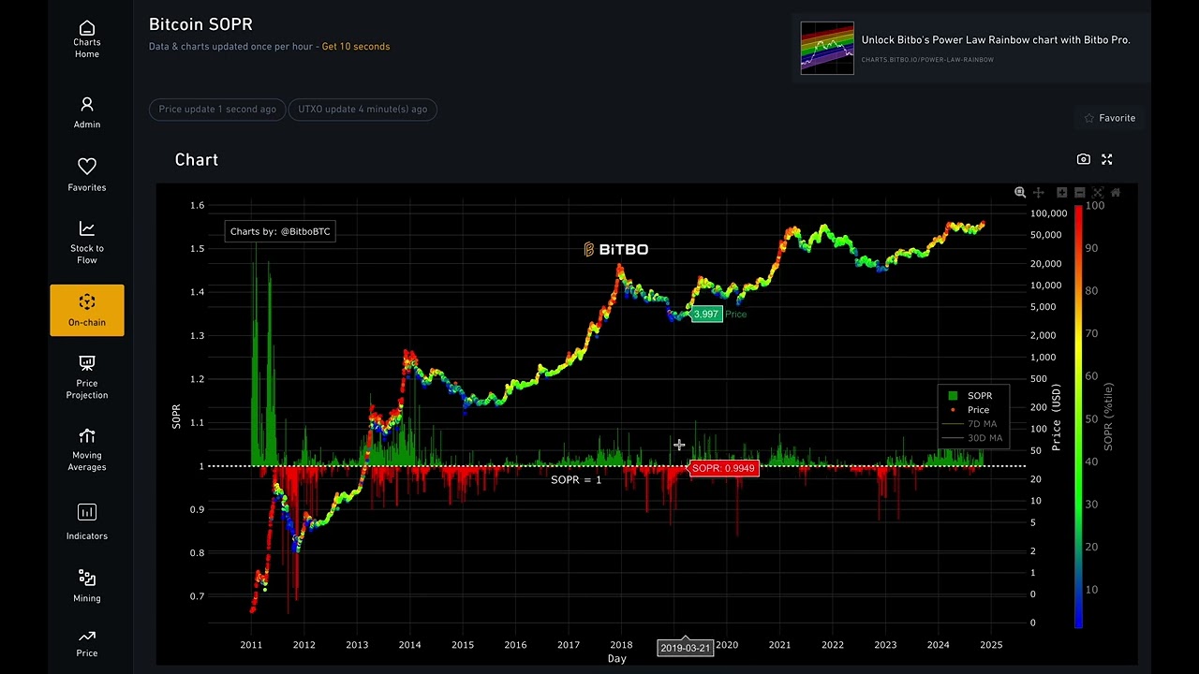
Task: Toggle 7D MA series in legend
Action: (971, 424)
